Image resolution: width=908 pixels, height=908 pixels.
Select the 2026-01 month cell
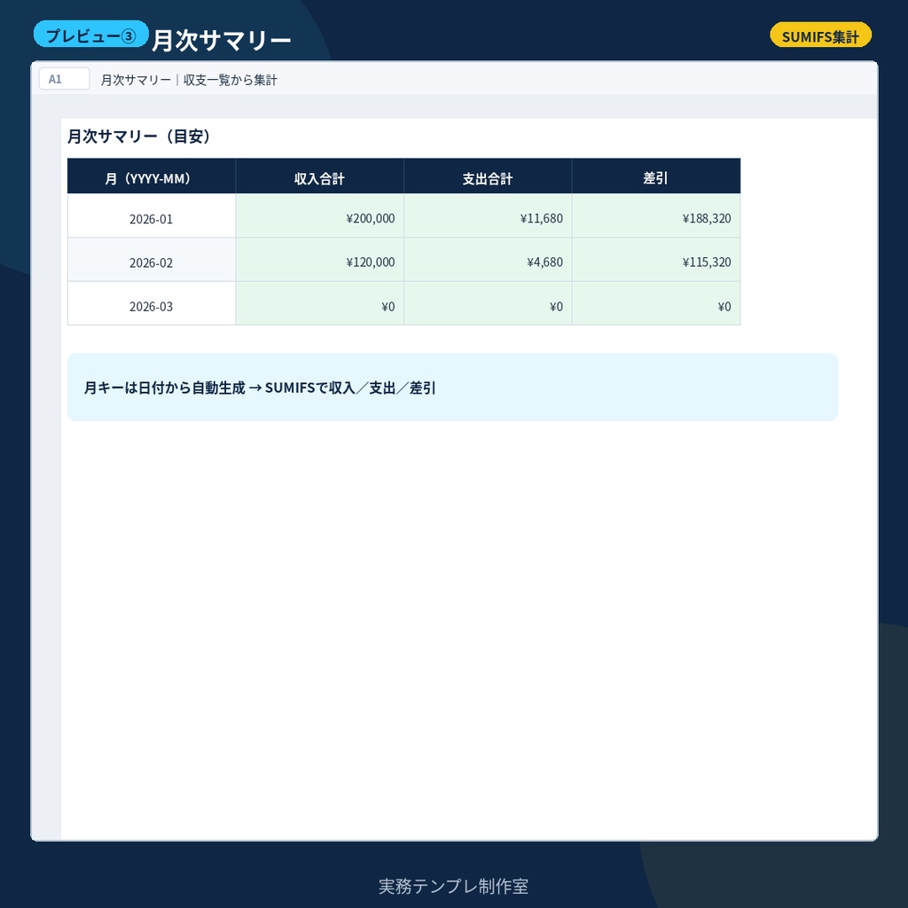point(151,216)
